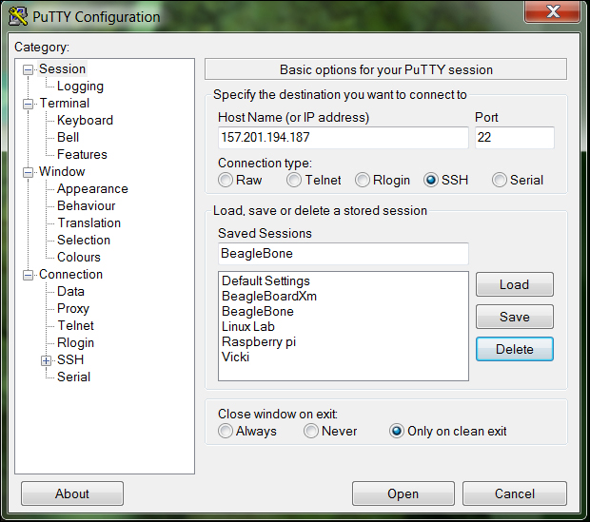
Task: Open the Features settings category
Action: [x=82, y=155]
